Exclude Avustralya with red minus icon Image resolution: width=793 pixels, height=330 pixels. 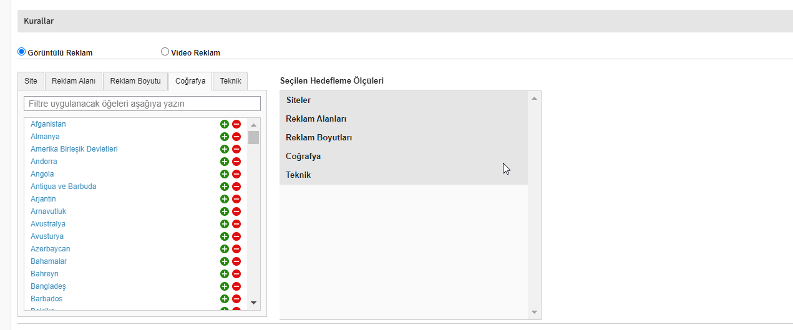tap(236, 224)
